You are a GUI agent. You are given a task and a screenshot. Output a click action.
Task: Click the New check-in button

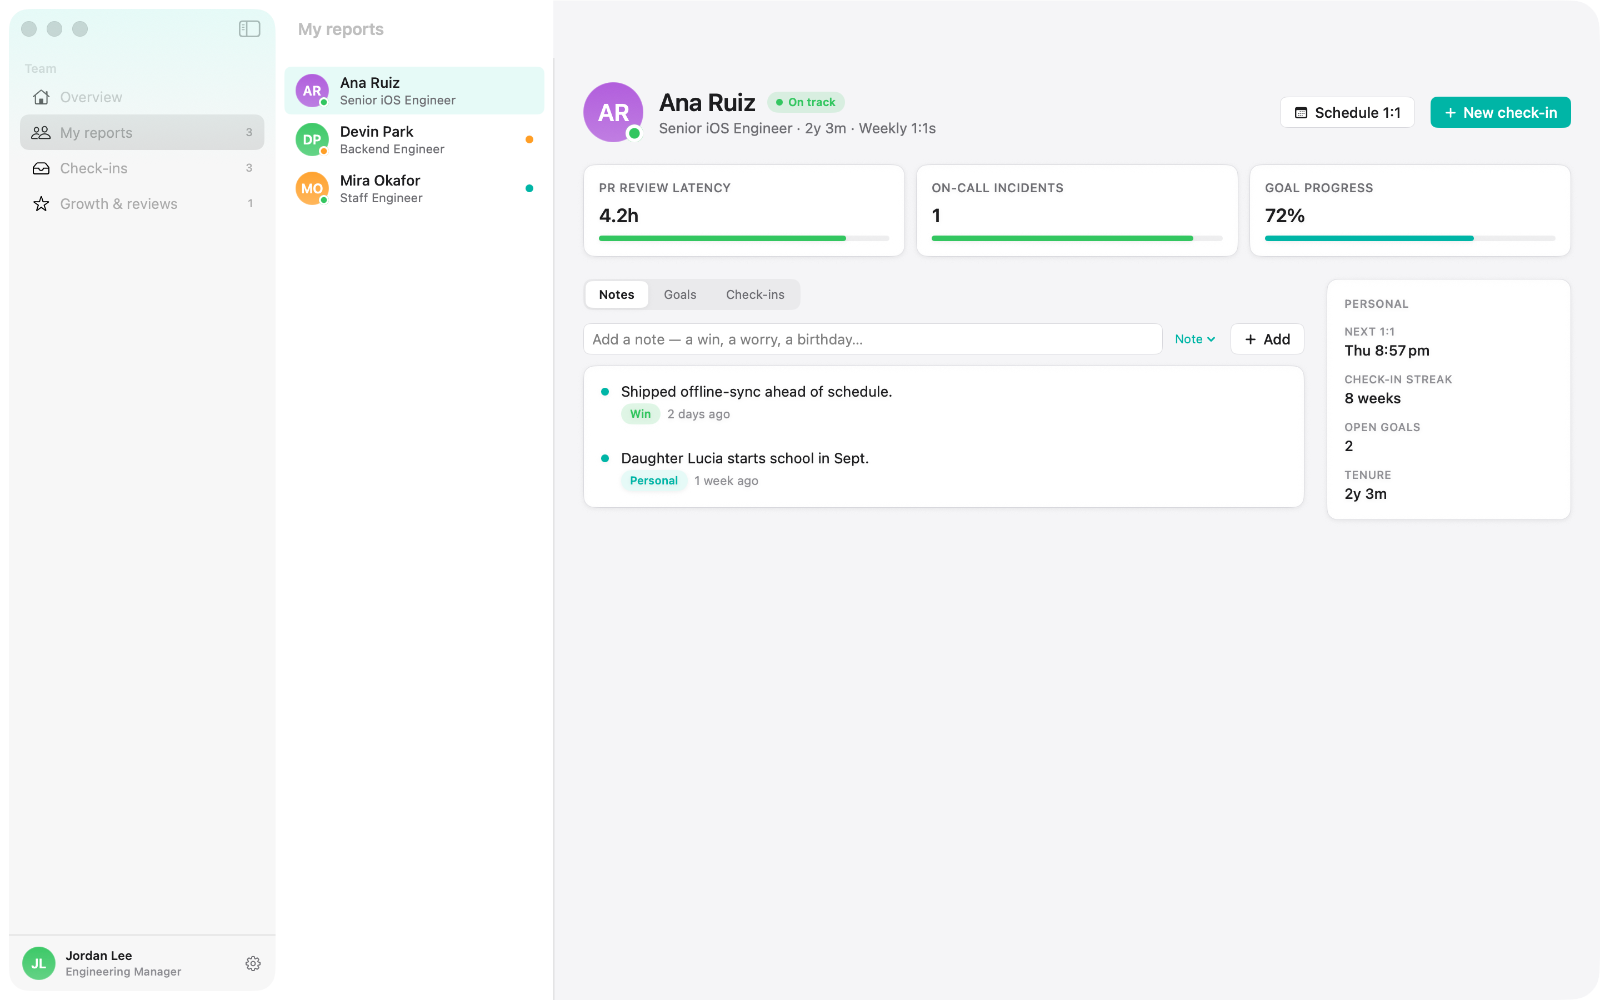click(1500, 112)
